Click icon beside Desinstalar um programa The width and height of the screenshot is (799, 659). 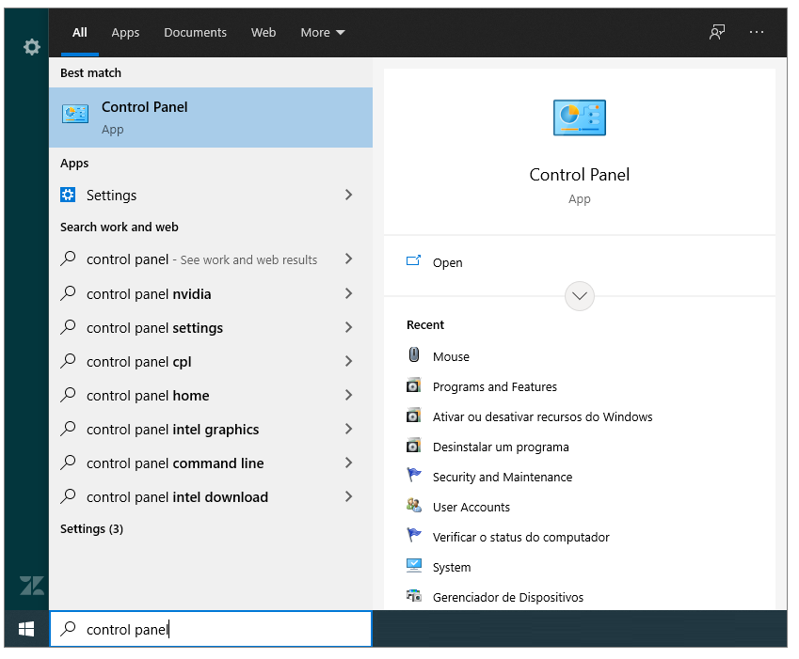tap(414, 446)
